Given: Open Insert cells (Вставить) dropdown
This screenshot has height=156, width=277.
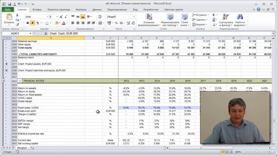Looking at the screenshot, I should pos(200,15).
